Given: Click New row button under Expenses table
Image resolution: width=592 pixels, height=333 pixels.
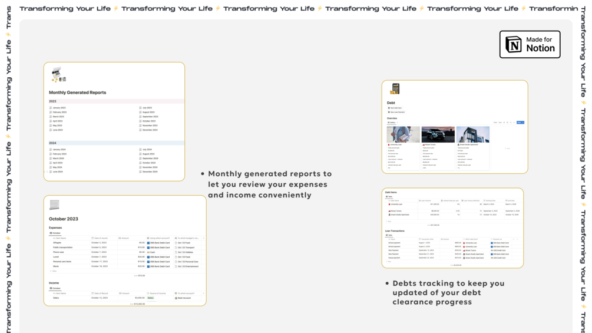Looking at the screenshot, I should point(53,271).
